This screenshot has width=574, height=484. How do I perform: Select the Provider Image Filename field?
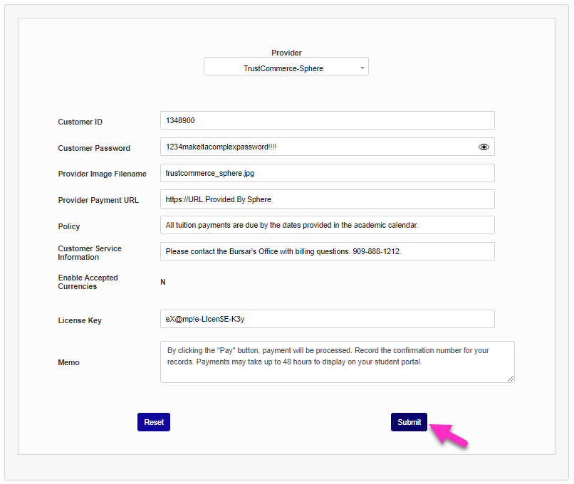click(x=328, y=173)
